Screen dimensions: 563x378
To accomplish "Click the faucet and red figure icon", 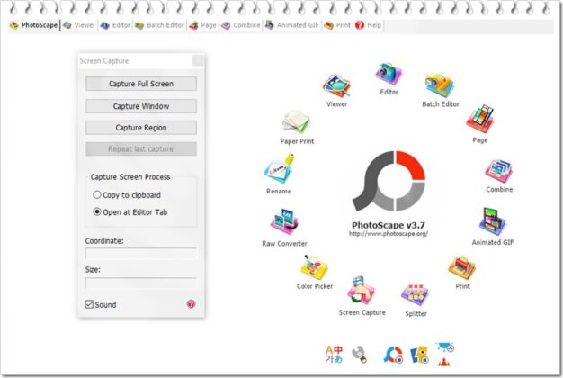I will pyautogui.click(x=445, y=355).
